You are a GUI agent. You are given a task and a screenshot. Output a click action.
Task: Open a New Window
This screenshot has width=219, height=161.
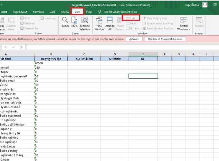[x=99, y=24]
